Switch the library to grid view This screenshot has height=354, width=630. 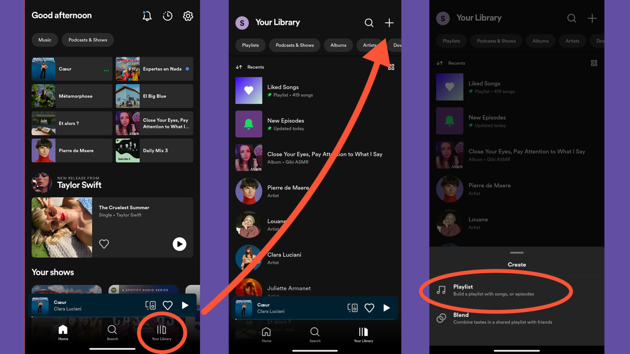click(x=390, y=67)
